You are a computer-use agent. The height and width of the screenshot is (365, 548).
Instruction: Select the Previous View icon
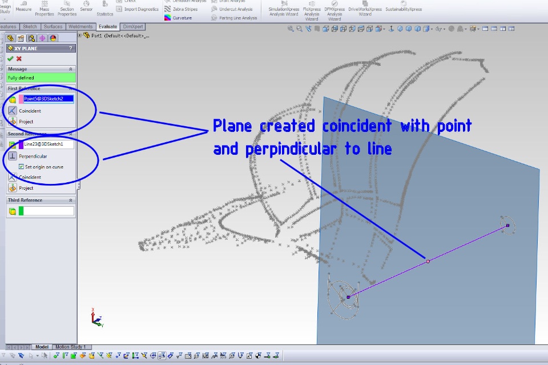[x=308, y=29]
